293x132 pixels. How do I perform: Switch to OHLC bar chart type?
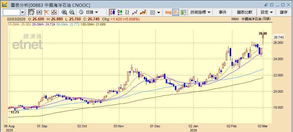(127, 12)
